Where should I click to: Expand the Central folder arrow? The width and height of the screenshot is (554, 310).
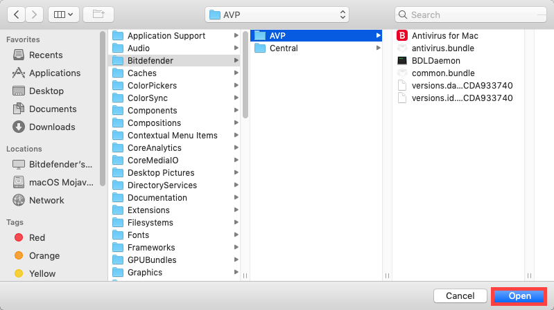click(x=378, y=48)
